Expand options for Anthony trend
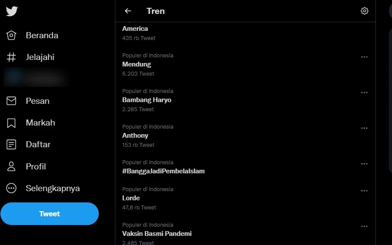Image resolution: width=392 pixels, height=245 pixels. [364, 128]
